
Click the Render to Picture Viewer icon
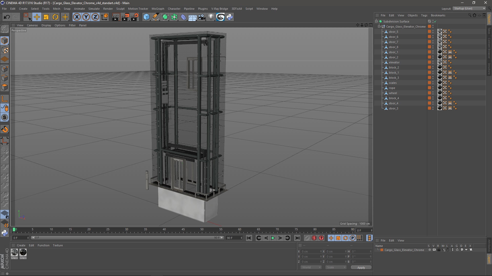coord(125,17)
